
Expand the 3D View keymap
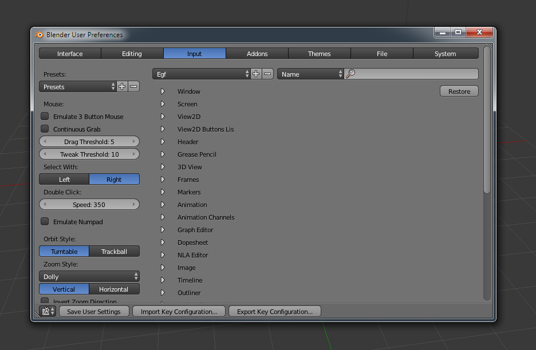(163, 166)
